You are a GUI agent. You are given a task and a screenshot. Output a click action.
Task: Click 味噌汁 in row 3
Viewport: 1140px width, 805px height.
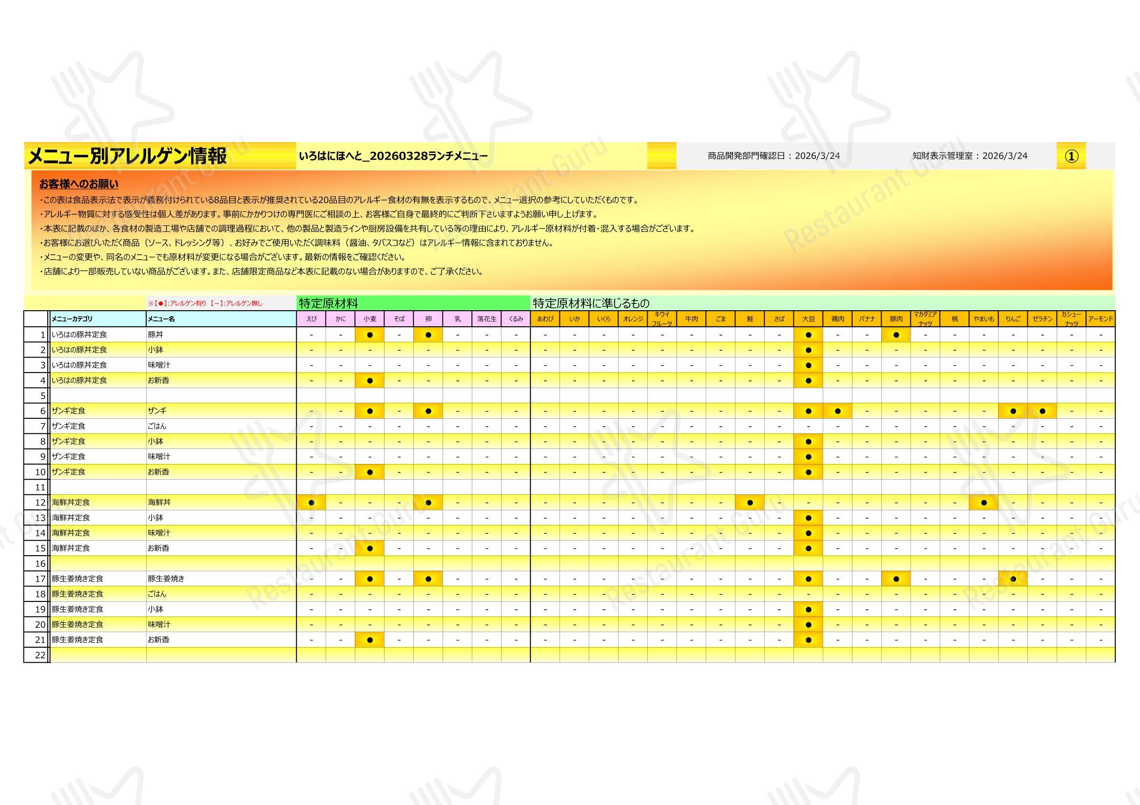pos(159,365)
